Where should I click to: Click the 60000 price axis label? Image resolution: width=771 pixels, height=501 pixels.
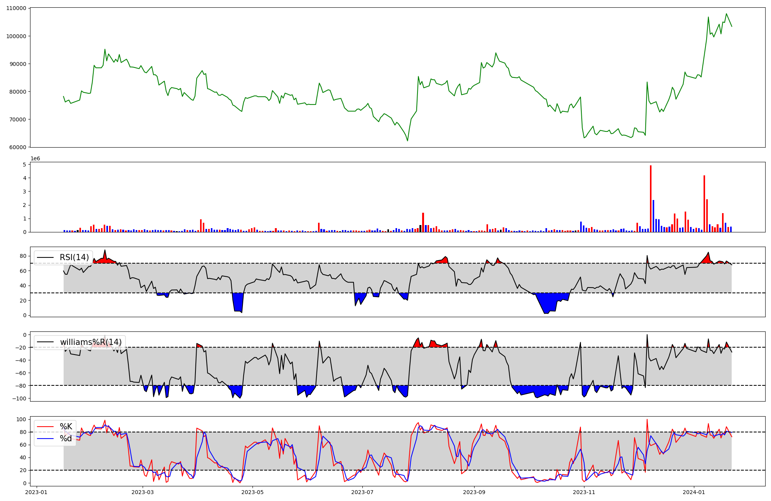tap(18, 147)
